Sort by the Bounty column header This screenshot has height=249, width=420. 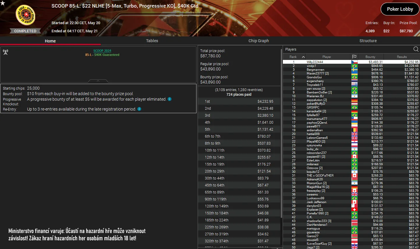pos(370,57)
